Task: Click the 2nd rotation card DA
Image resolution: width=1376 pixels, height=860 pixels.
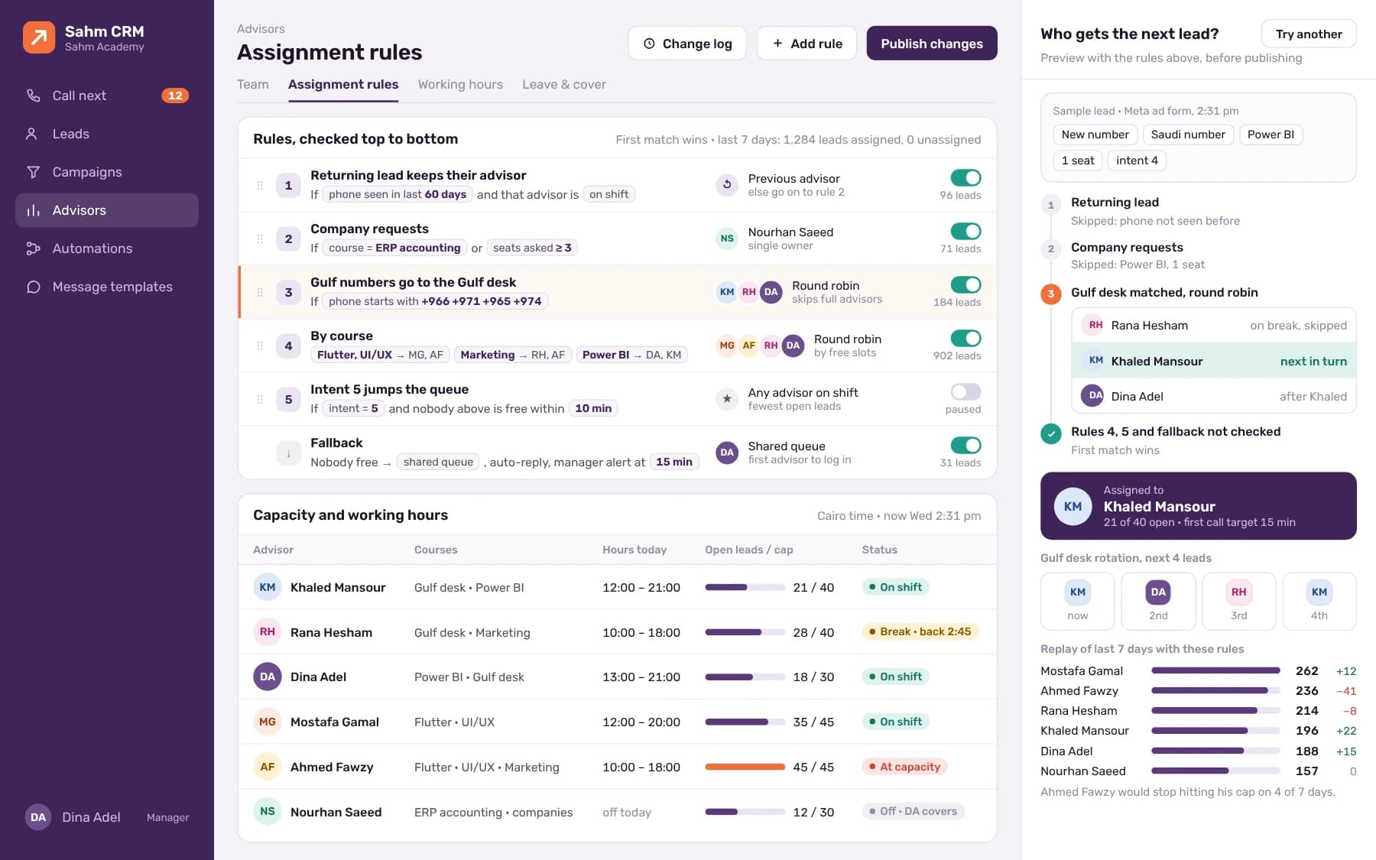Action: click(1158, 602)
